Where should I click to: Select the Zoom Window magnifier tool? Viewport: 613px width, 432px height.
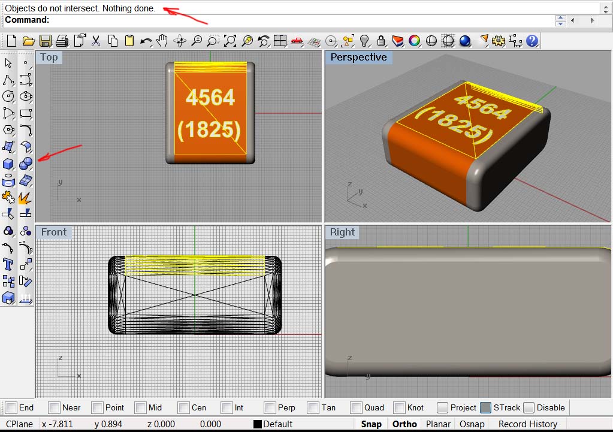coord(213,41)
